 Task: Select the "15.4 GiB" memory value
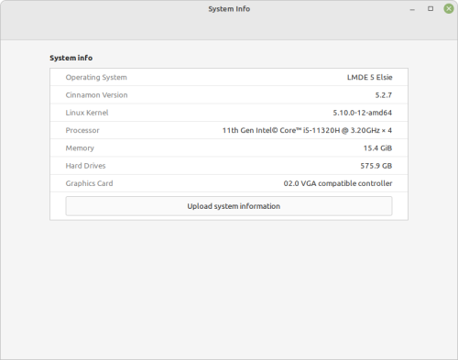(377, 148)
